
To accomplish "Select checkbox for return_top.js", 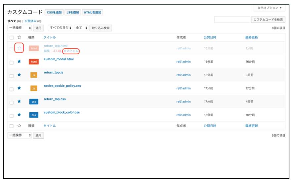I will (12, 76).
